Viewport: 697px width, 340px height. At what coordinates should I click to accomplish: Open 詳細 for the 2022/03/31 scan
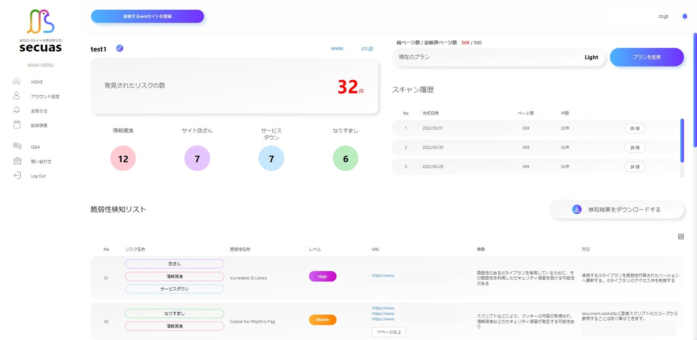635,128
